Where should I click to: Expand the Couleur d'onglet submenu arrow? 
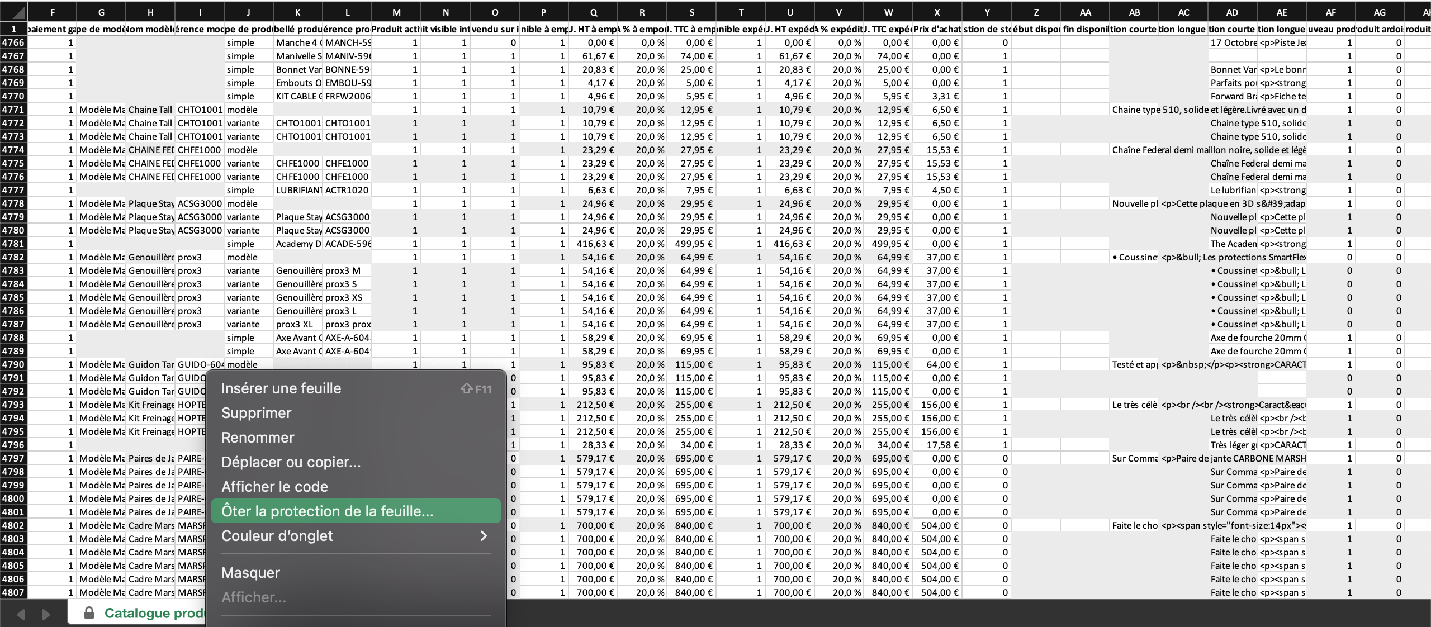pos(484,536)
